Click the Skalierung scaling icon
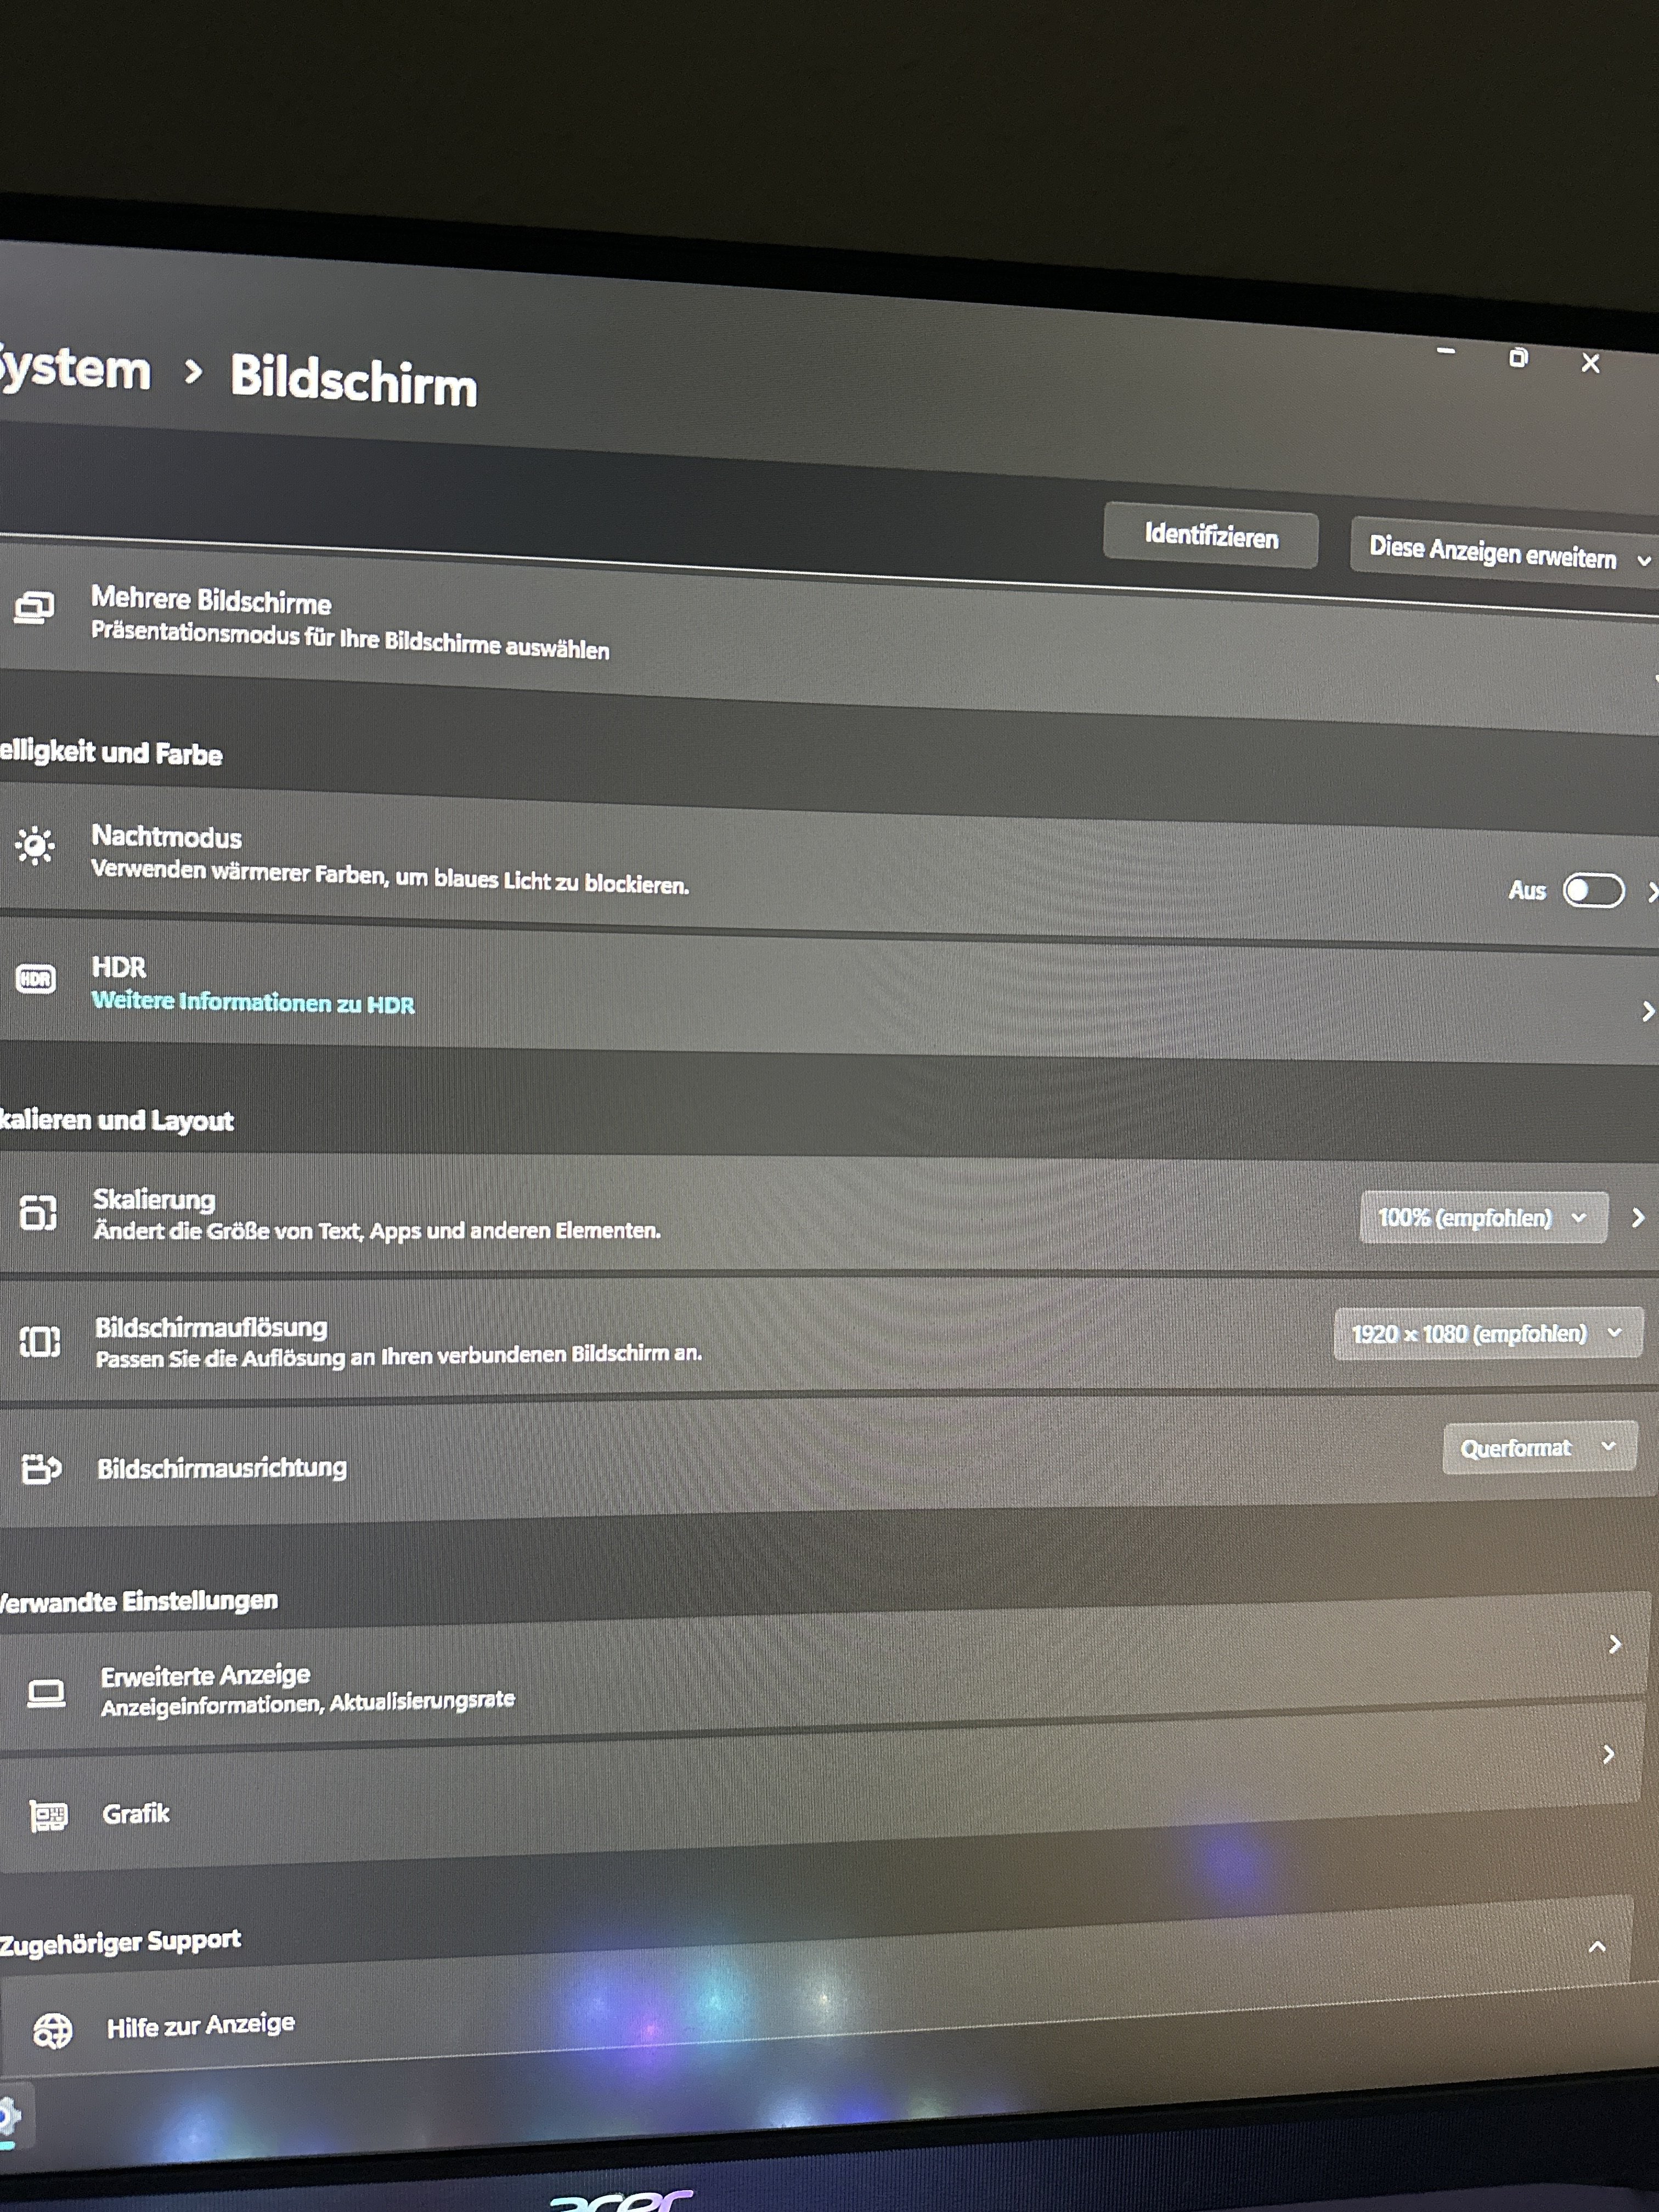Viewport: 1659px width, 2212px height. tap(39, 1212)
